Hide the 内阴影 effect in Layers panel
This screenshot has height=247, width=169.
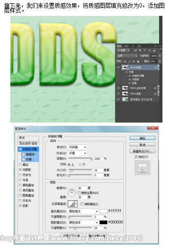(130, 80)
